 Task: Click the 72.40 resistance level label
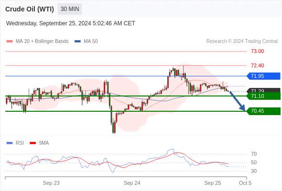(x=258, y=65)
